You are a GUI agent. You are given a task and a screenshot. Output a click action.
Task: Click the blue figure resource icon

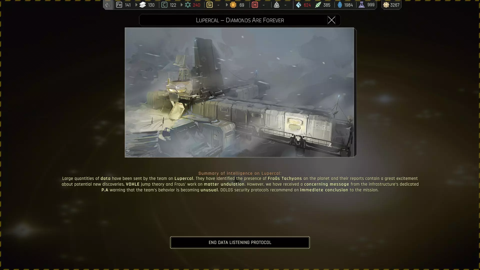340,5
